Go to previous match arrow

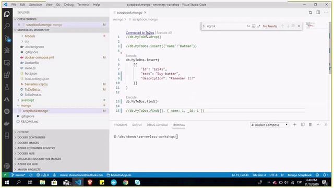click(x=283, y=26)
